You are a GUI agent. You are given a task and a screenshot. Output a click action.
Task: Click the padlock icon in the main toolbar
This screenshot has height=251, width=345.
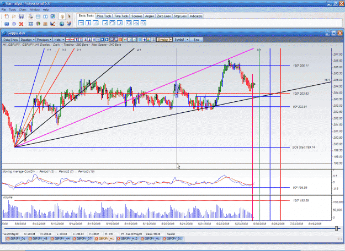pos(62,17)
